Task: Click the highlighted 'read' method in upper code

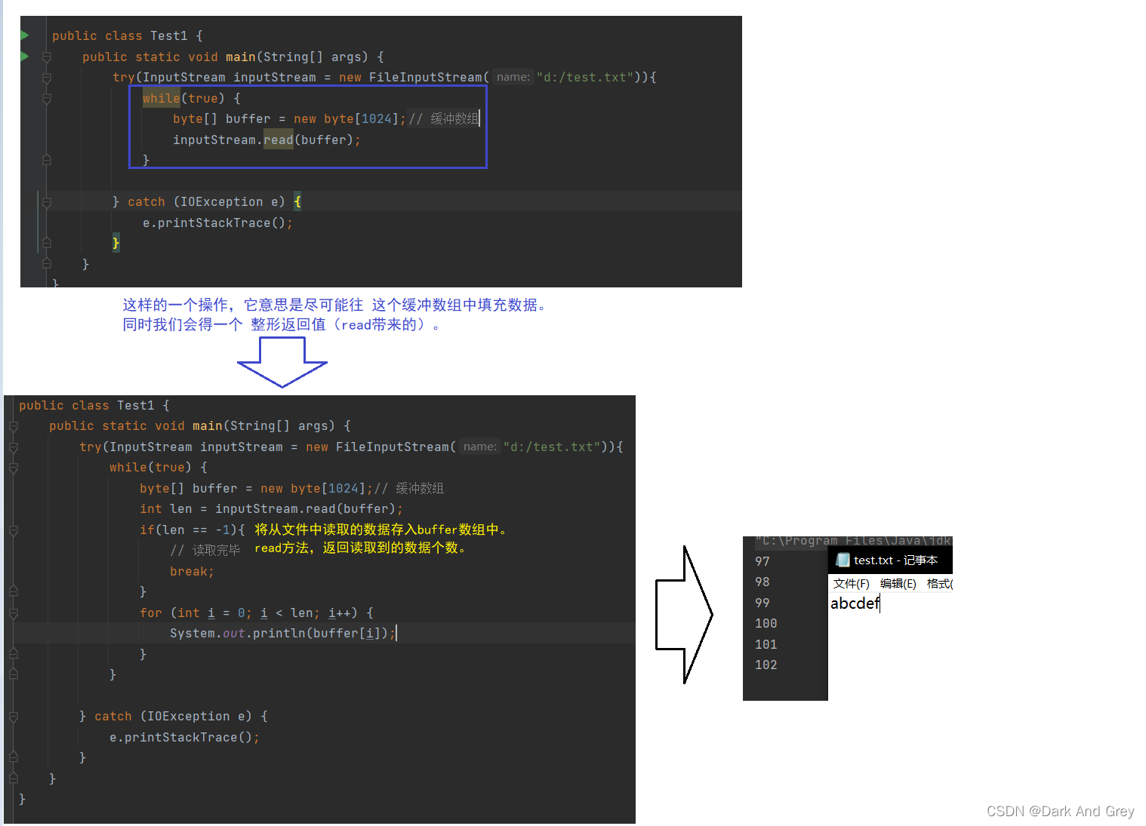Action: click(x=279, y=140)
